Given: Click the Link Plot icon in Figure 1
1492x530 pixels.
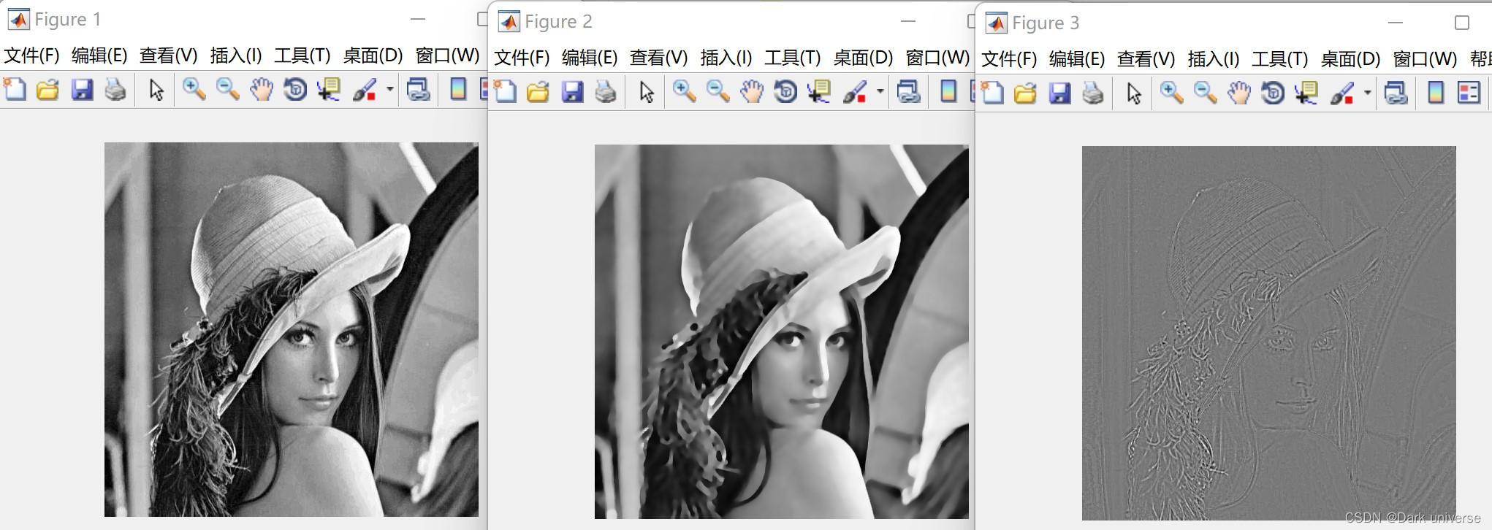Looking at the screenshot, I should tap(418, 90).
